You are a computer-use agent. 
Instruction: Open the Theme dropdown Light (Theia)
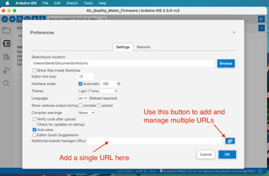98,91
